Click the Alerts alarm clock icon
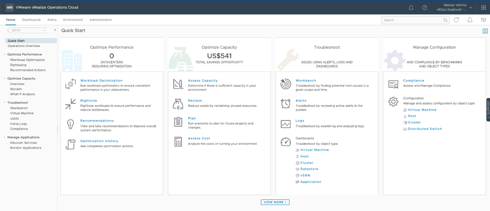The height and width of the screenshot is (211, 490). click(286, 104)
